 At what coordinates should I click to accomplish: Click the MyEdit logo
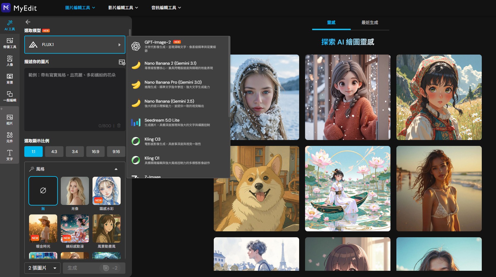[x=19, y=8]
